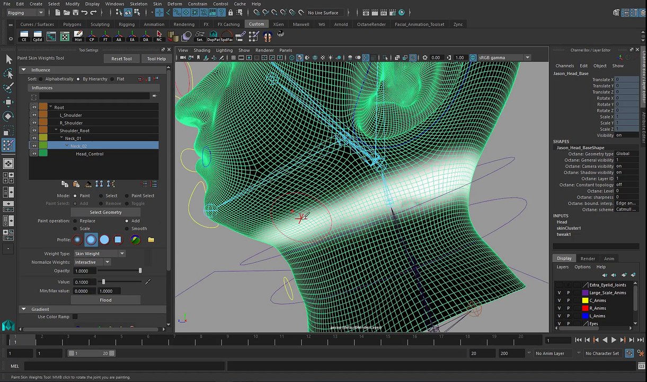Screen dimensions: 647x382
Task: Click the Set. key shelf icon
Action: click(200, 36)
